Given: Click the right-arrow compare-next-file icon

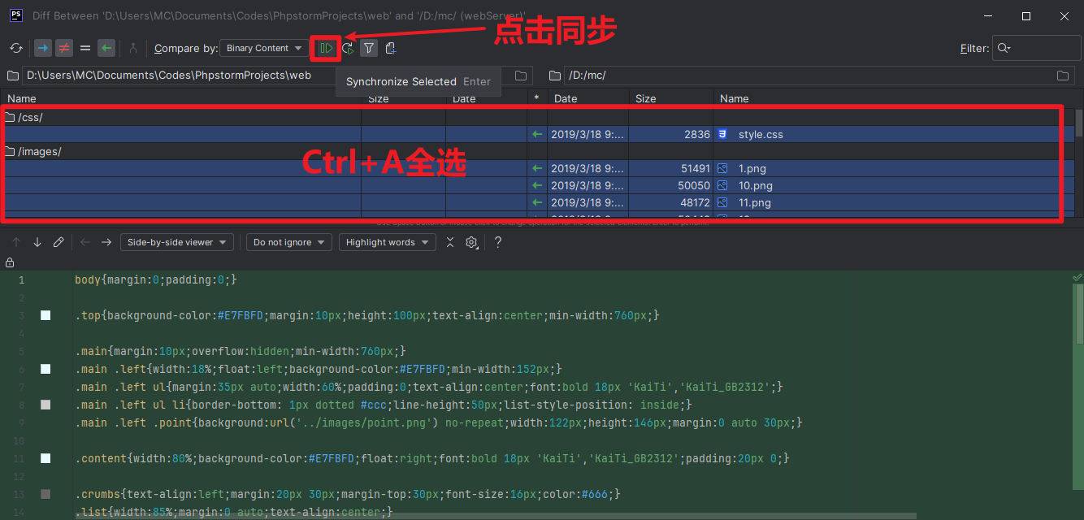Looking at the screenshot, I should pyautogui.click(x=106, y=242).
